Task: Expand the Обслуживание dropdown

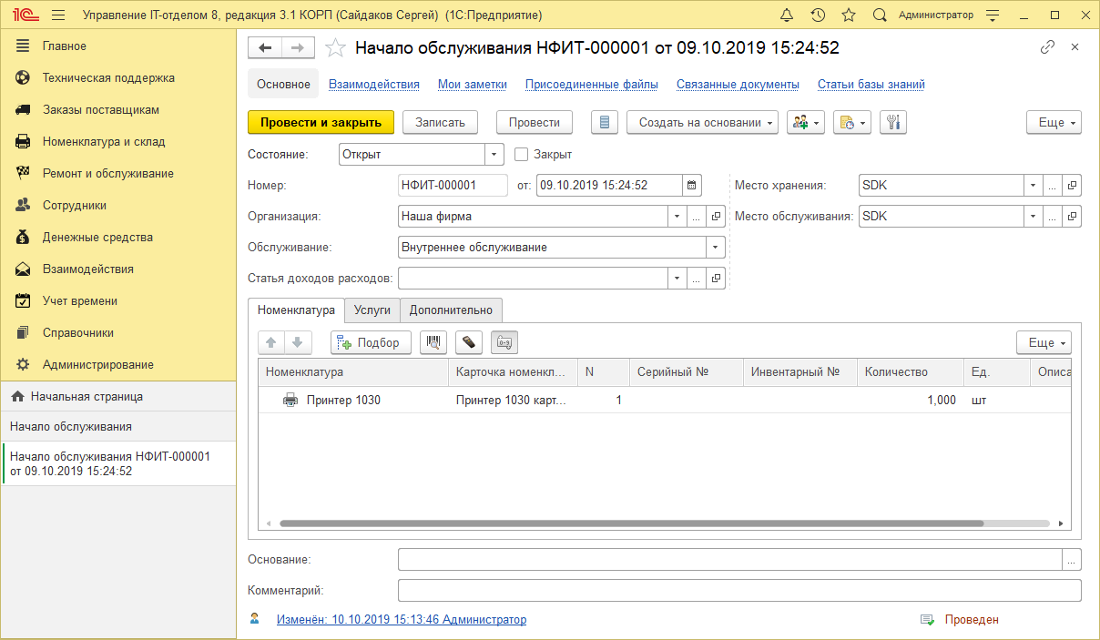Action: (715, 247)
